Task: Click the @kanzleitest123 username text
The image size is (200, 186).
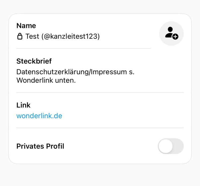Action: 70,36
